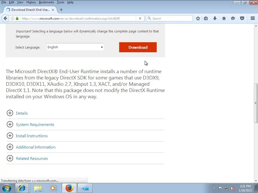Click the red Download button
The image size is (258, 193).
[138, 47]
